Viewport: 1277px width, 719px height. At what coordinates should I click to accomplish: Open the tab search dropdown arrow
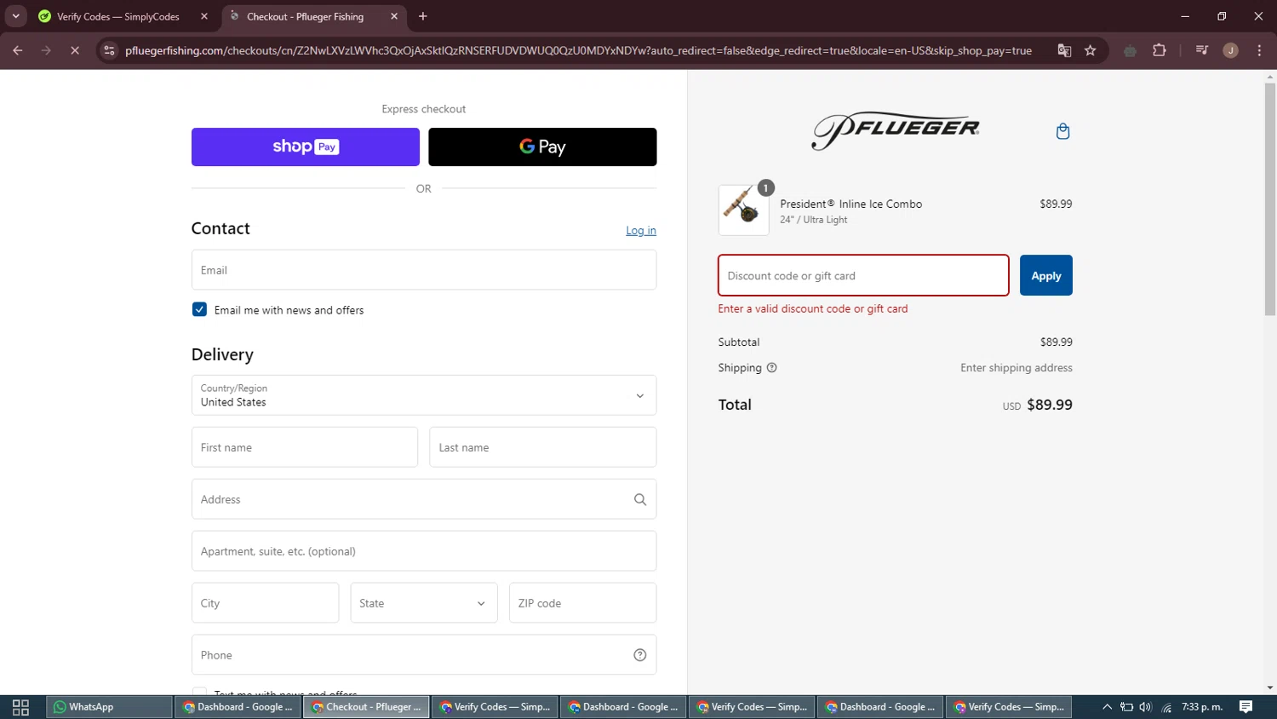(15, 16)
